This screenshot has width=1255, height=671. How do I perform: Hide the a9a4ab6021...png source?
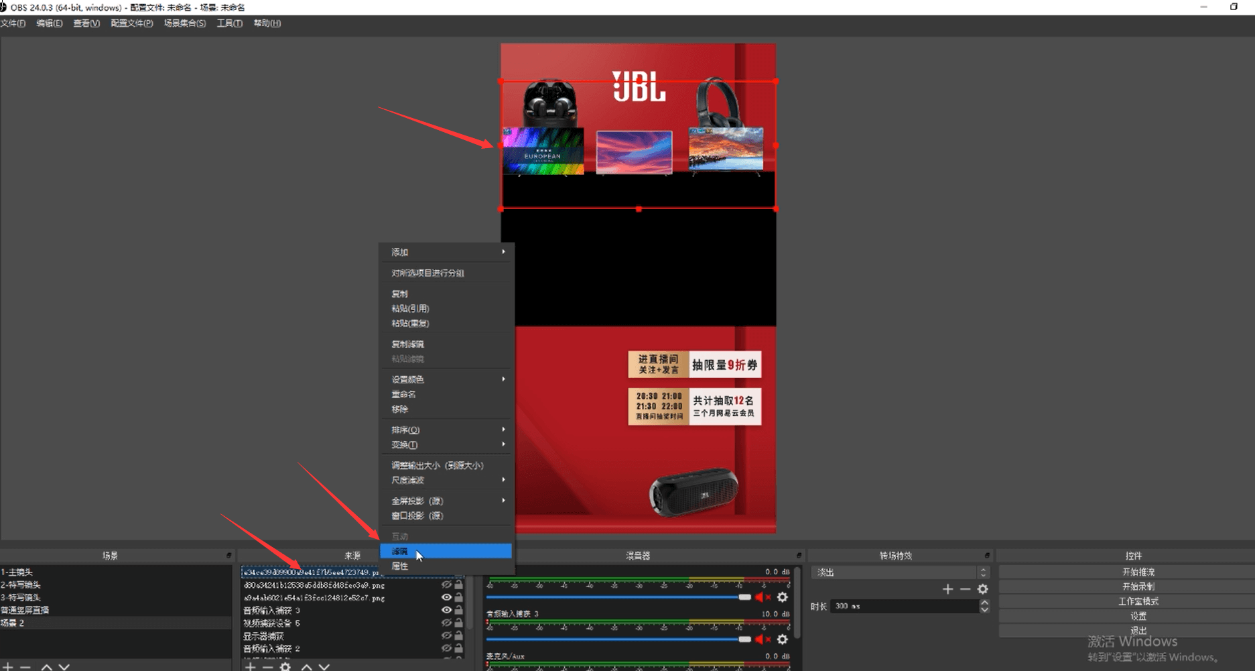click(x=446, y=597)
